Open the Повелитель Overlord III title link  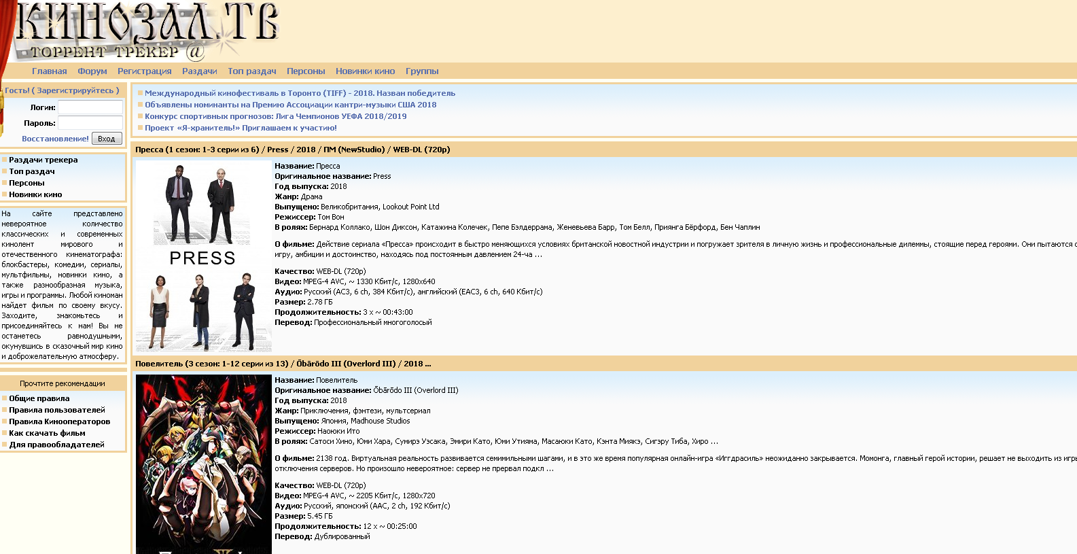pos(283,364)
